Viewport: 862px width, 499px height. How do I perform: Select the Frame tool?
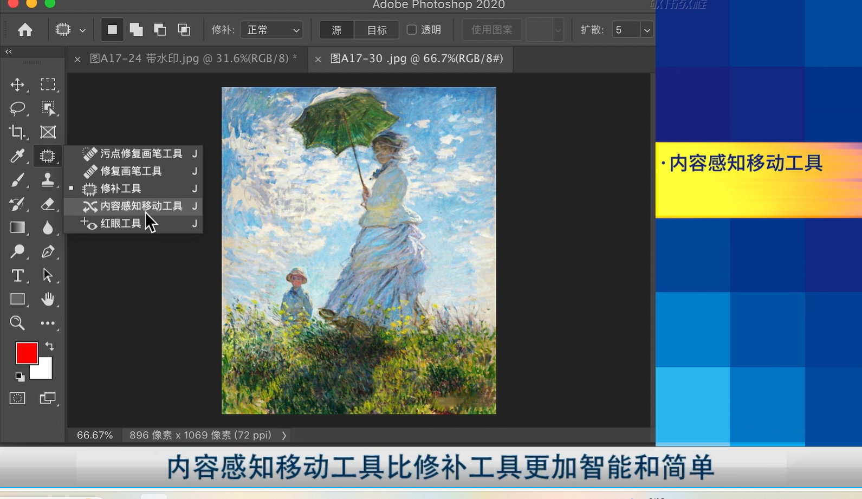[x=48, y=132]
